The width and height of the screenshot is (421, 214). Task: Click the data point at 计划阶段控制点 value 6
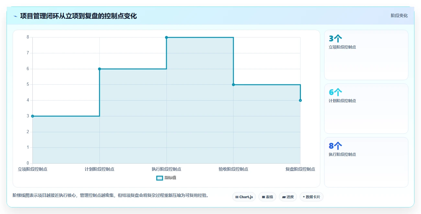click(99, 69)
